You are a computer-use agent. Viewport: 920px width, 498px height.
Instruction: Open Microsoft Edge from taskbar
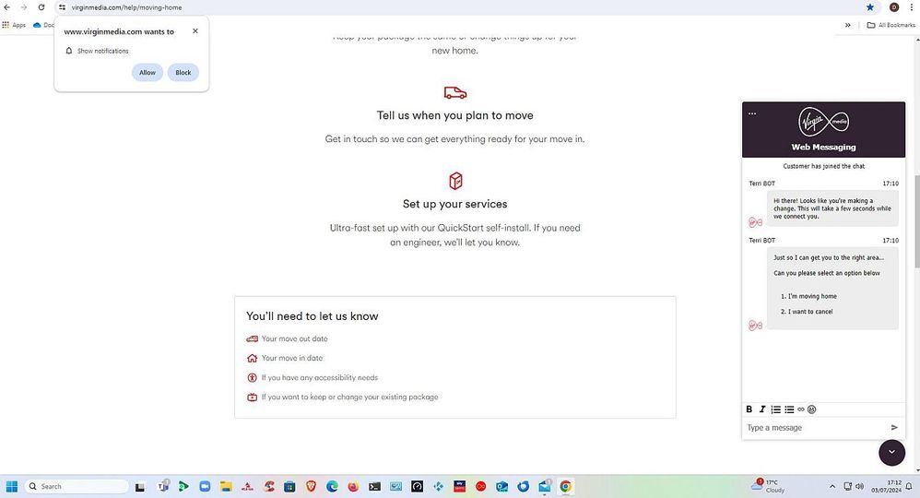(x=332, y=486)
